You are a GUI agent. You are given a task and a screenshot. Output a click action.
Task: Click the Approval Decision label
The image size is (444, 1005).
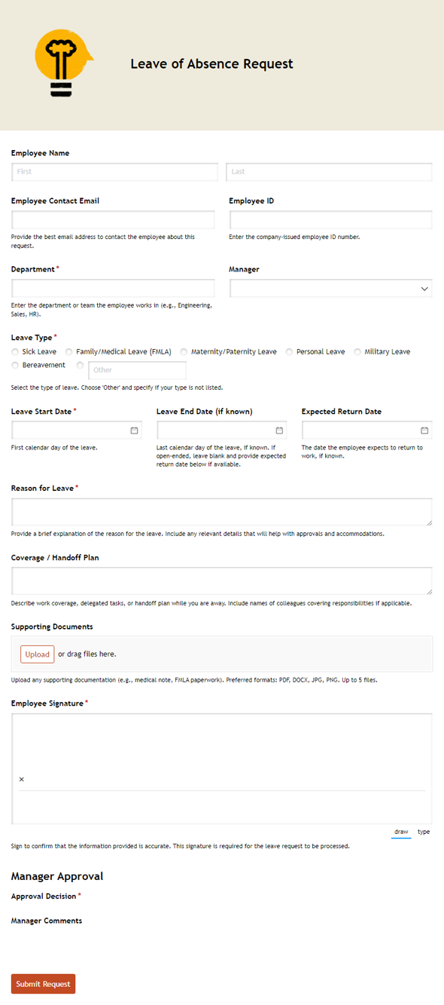point(44,896)
